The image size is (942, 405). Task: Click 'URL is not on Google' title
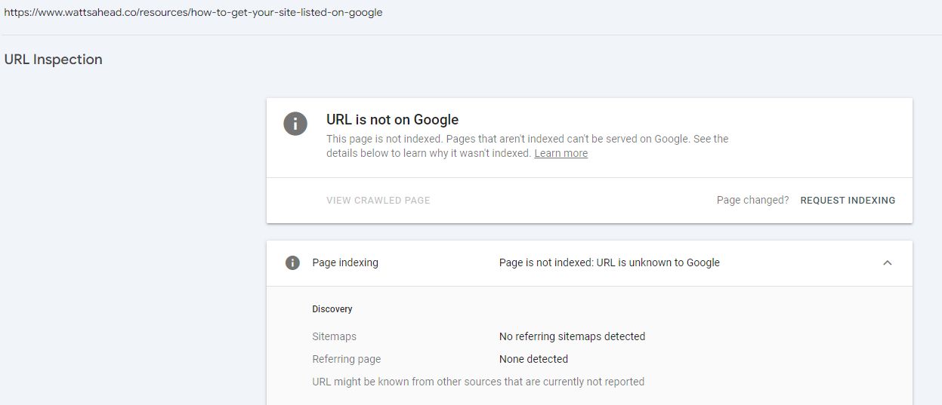(x=392, y=120)
